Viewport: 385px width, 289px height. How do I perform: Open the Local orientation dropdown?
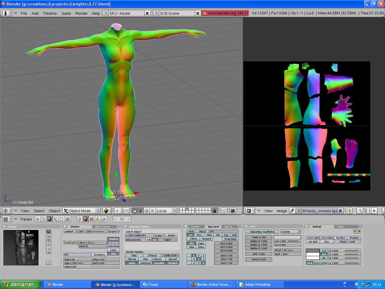click(166, 211)
